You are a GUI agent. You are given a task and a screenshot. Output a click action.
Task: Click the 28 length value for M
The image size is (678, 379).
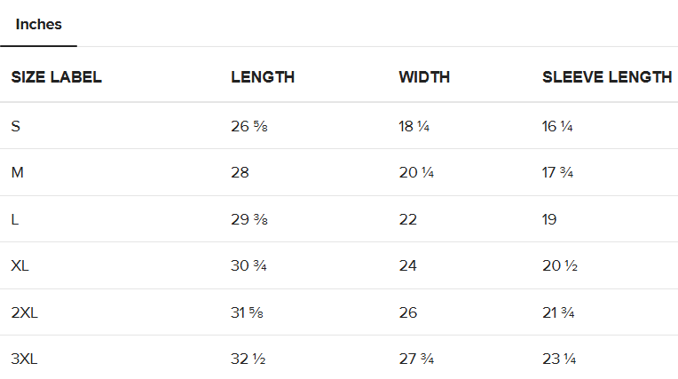point(240,172)
